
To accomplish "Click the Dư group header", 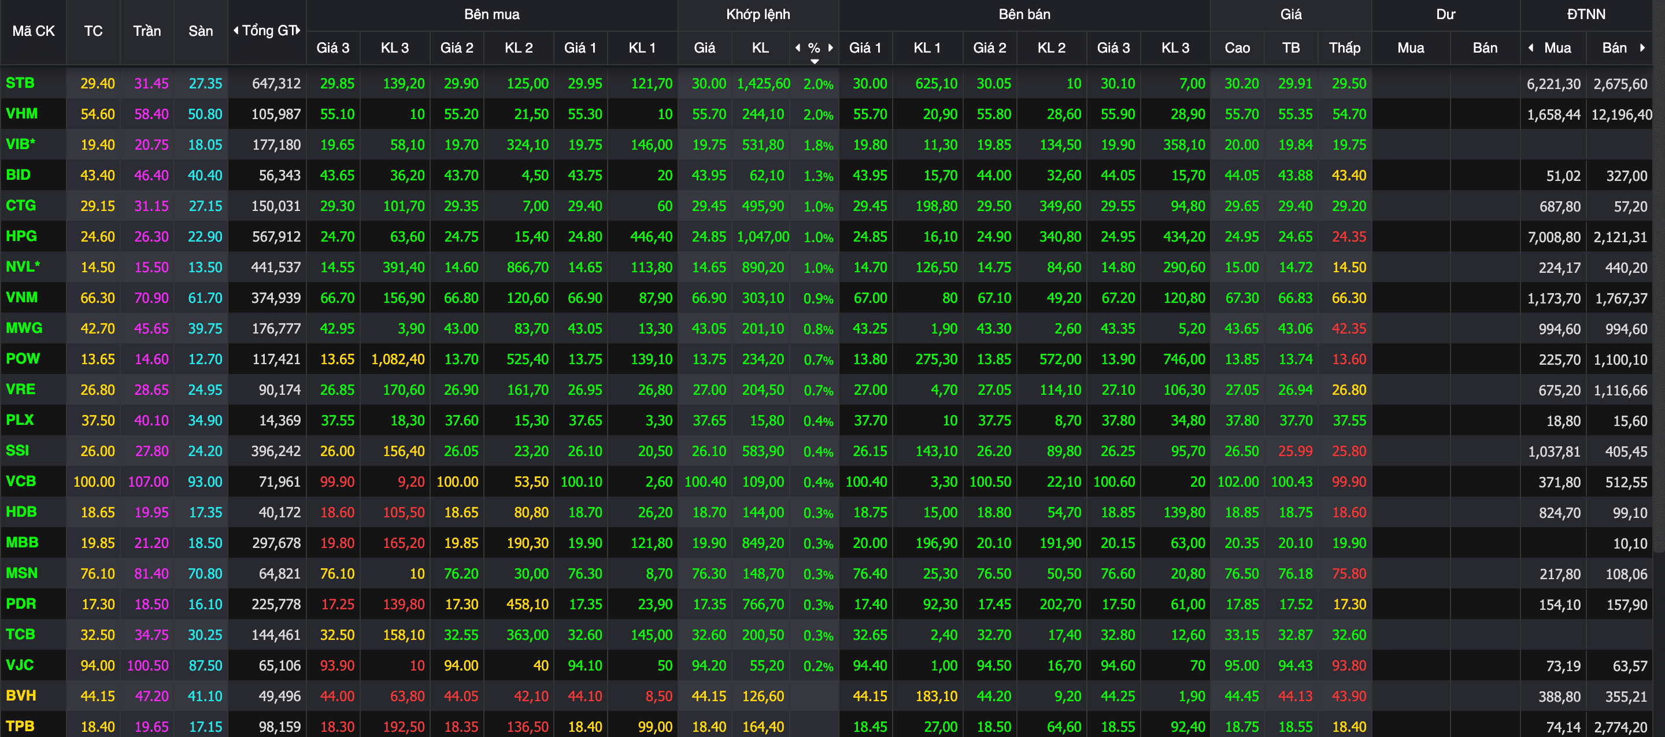I will 1446,14.
